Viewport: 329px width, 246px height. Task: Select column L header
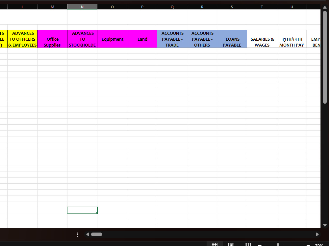point(22,7)
